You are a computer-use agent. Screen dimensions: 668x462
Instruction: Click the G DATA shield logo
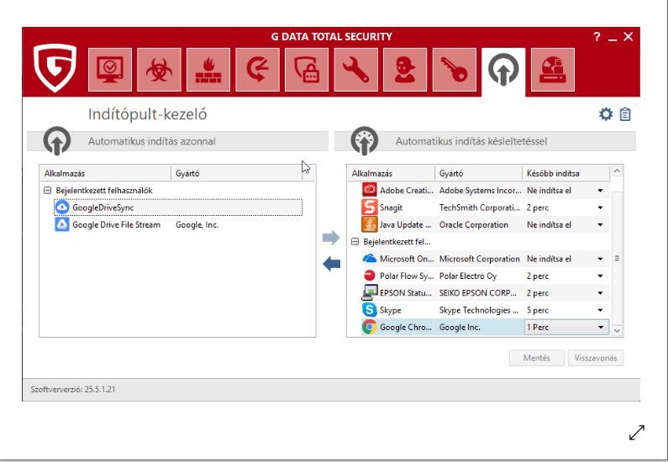[55, 67]
